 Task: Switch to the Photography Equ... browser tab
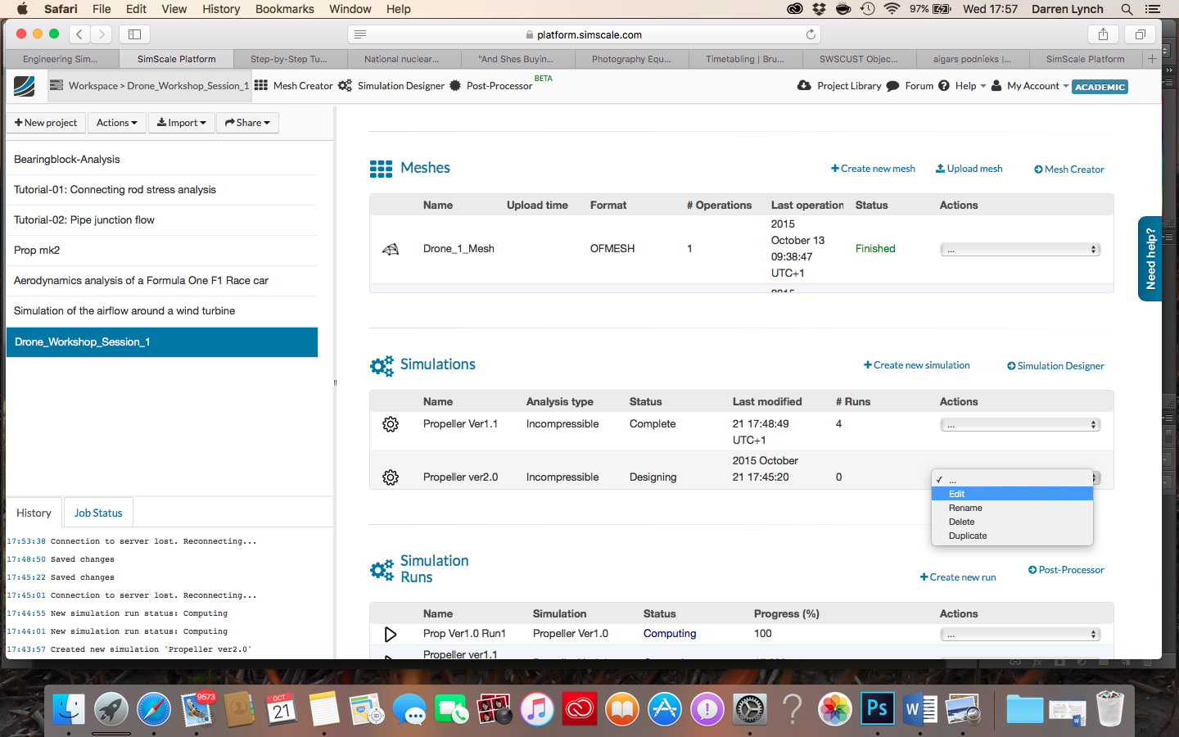[631, 59]
